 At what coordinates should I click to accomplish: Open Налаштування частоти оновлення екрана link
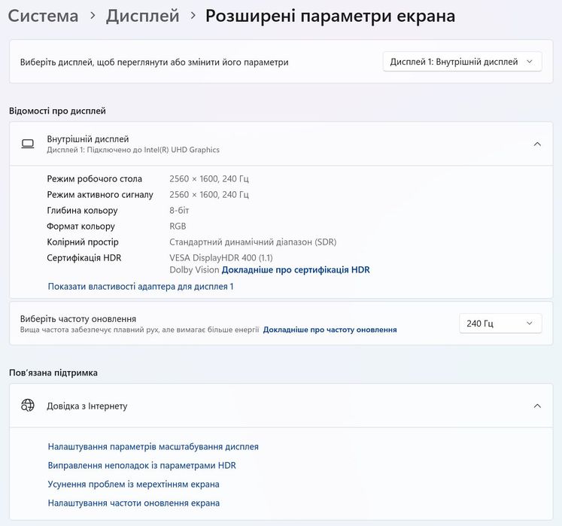click(x=133, y=503)
